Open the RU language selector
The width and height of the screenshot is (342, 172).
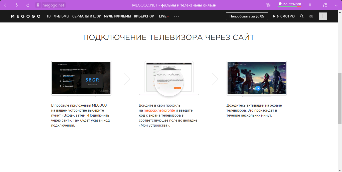(311, 16)
